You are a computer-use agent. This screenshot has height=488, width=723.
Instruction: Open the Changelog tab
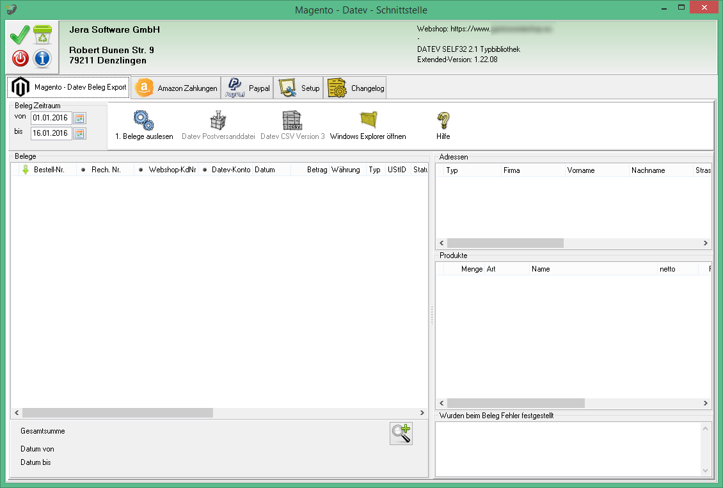click(356, 88)
